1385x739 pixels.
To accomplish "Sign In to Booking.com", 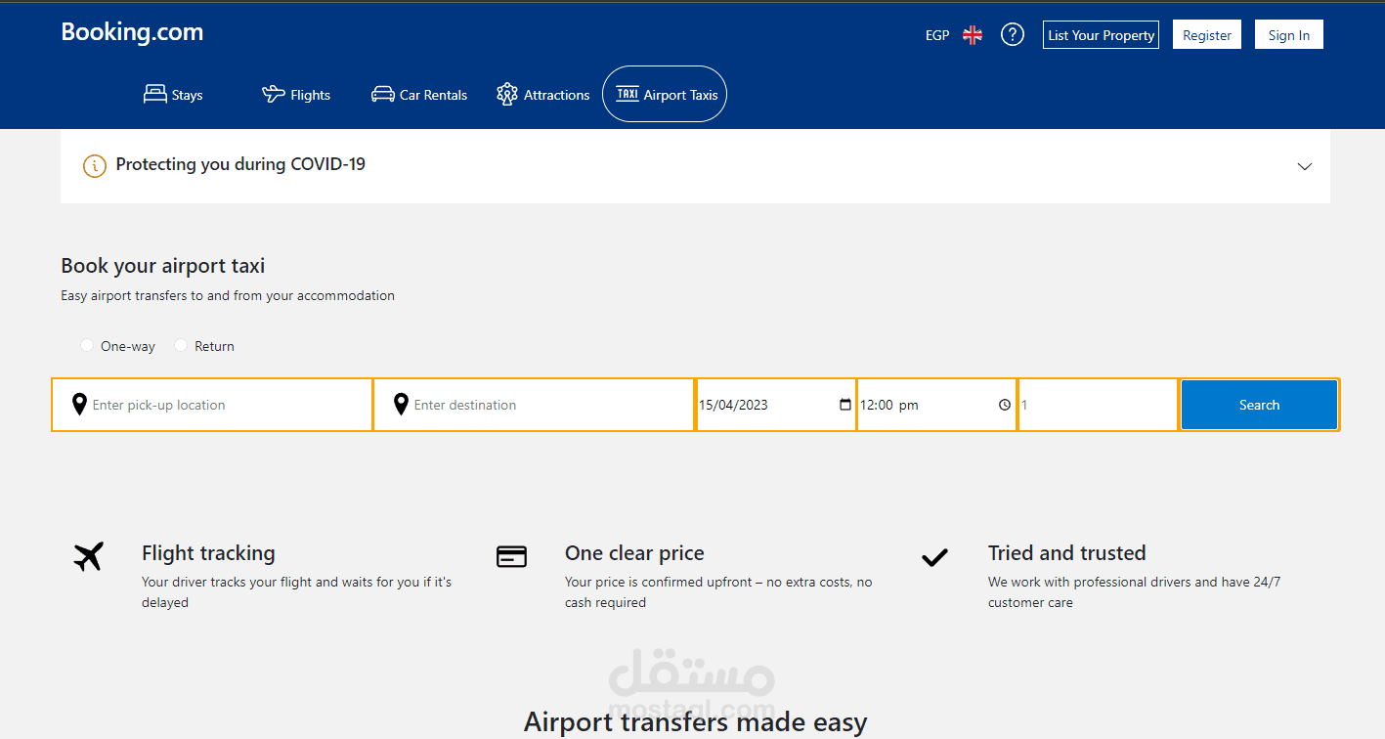I will 1288,33.
